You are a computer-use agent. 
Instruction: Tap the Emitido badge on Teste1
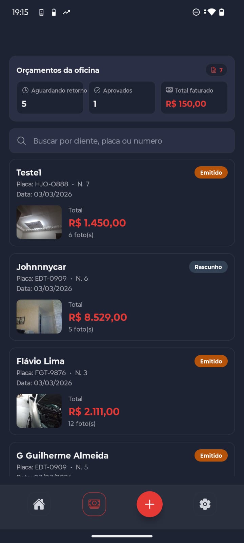coord(211,173)
